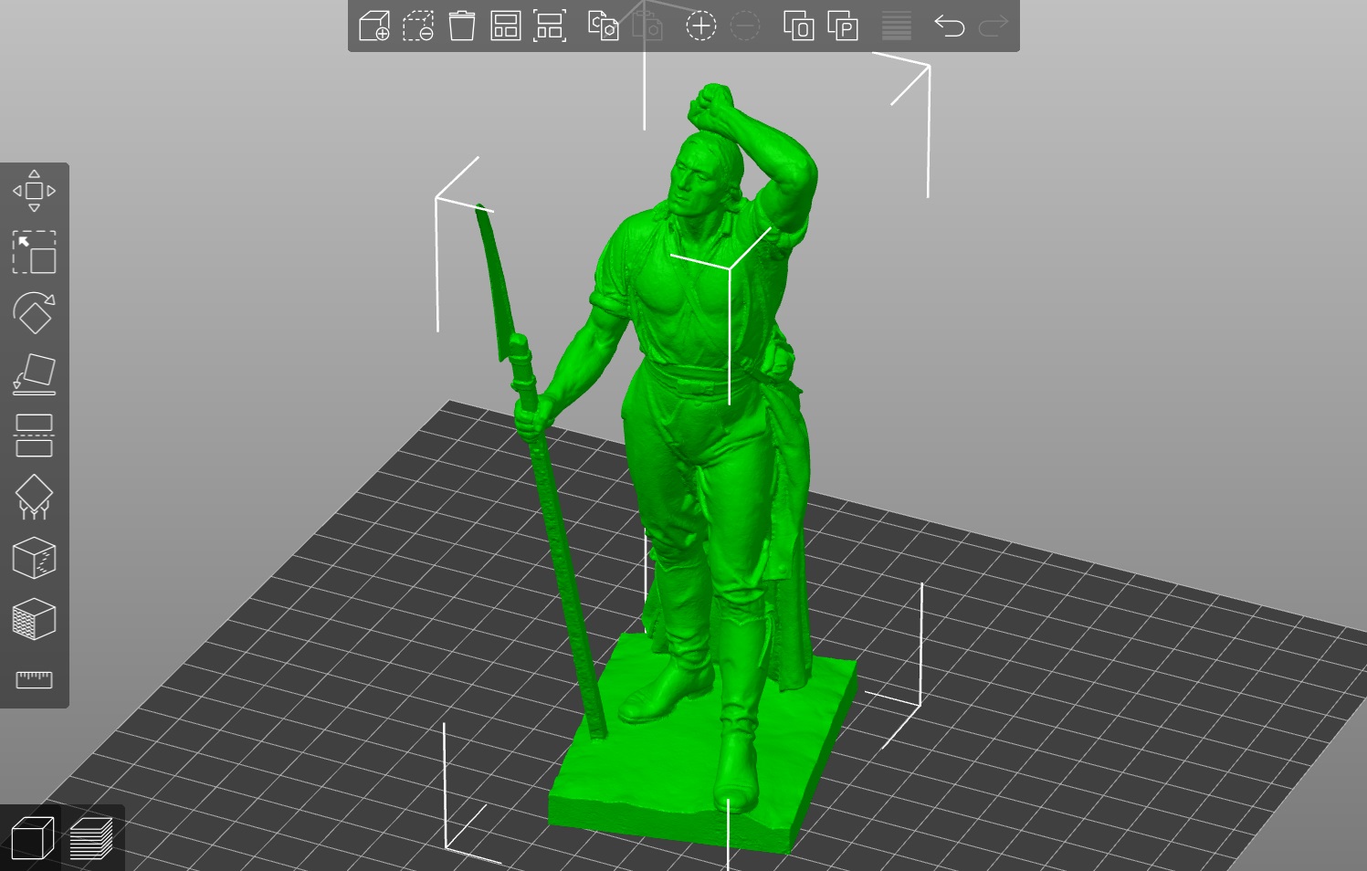
Task: Undo the last action
Action: (950, 26)
